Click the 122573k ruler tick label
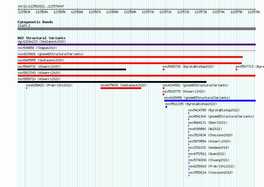This screenshot has width=264, height=187. point(201,12)
